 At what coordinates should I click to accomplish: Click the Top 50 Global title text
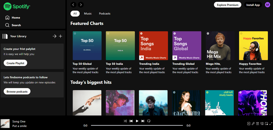tap(82, 64)
